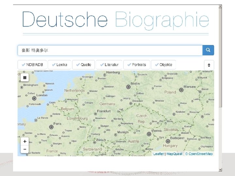The height and width of the screenshot is (176, 235).
Task: Click the scrollbar up arrow
Action: [220, 6]
